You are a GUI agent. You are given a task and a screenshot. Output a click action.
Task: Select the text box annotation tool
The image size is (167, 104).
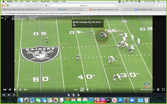coord(87,89)
